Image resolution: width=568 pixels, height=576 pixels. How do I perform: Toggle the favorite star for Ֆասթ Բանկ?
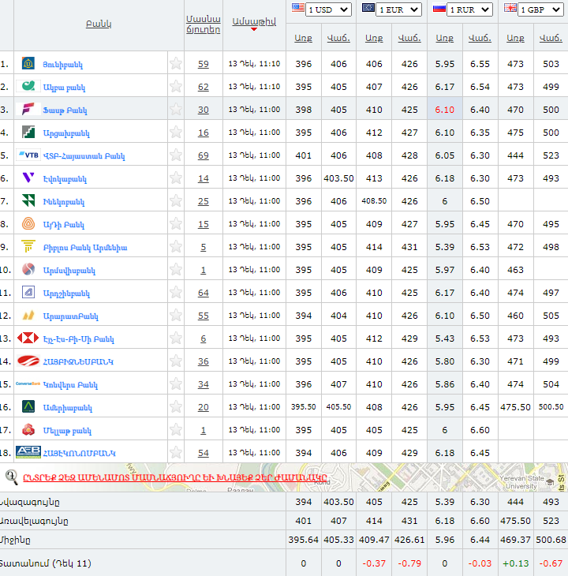[176, 109]
